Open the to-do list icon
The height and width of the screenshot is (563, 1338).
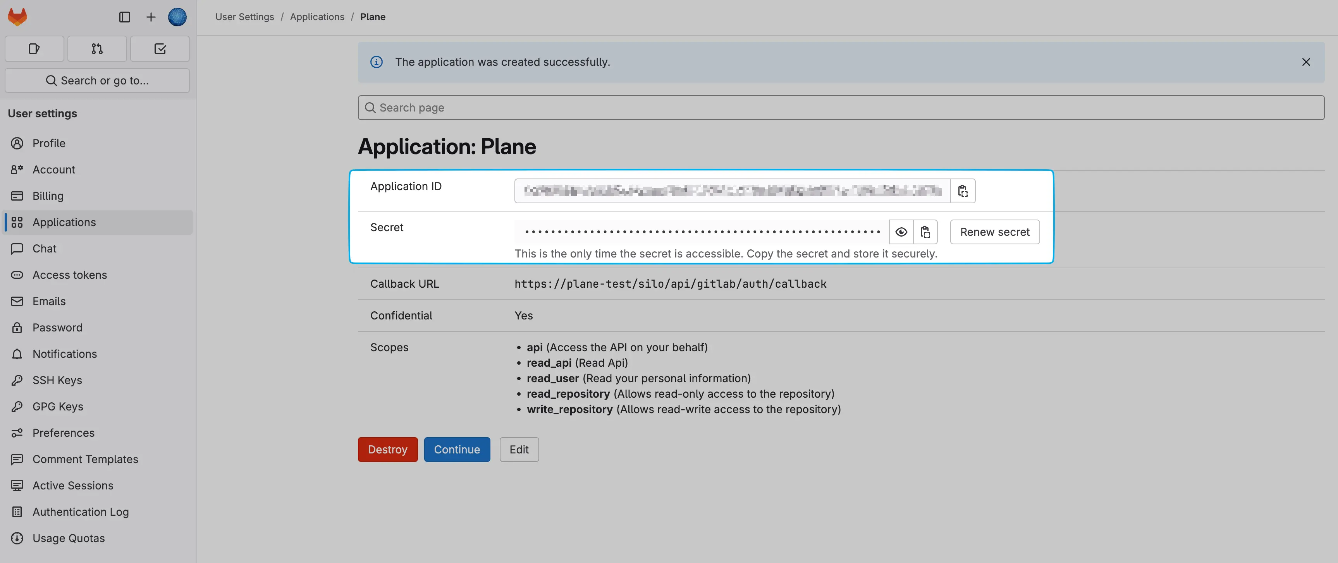(x=160, y=48)
